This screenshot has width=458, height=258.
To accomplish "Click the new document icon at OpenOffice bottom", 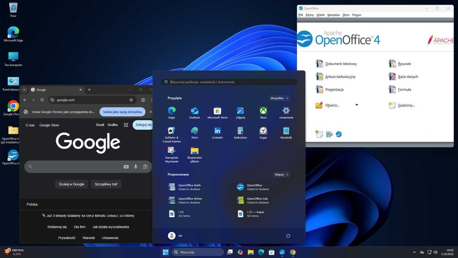I will (319, 134).
